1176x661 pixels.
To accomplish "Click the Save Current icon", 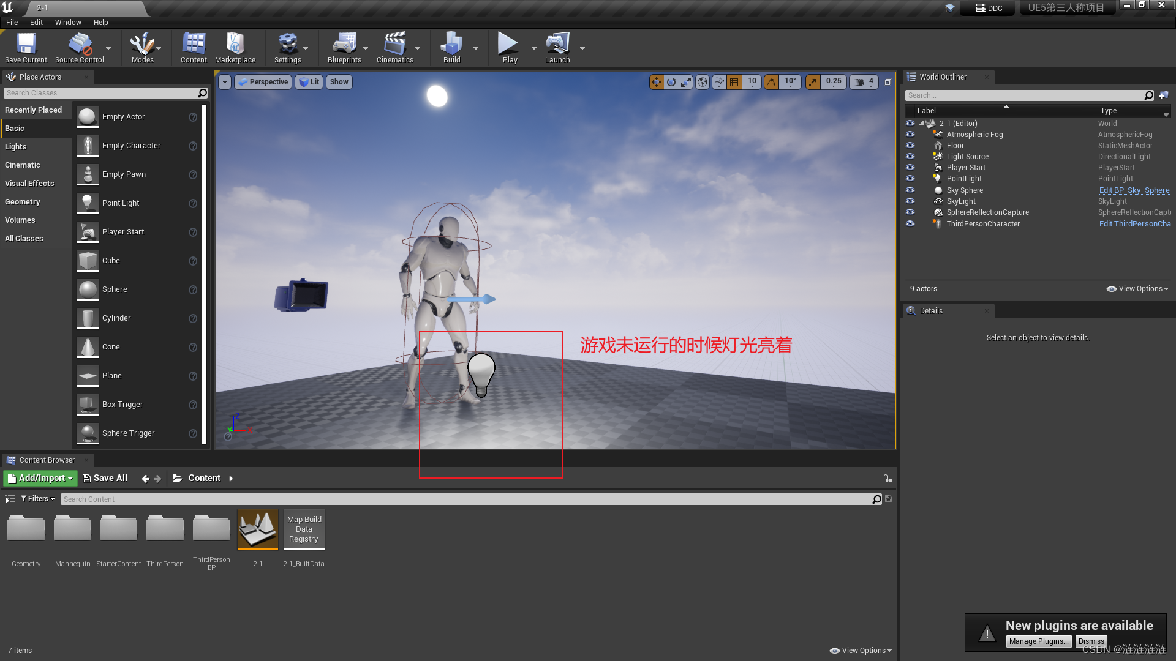I will pos(25,45).
